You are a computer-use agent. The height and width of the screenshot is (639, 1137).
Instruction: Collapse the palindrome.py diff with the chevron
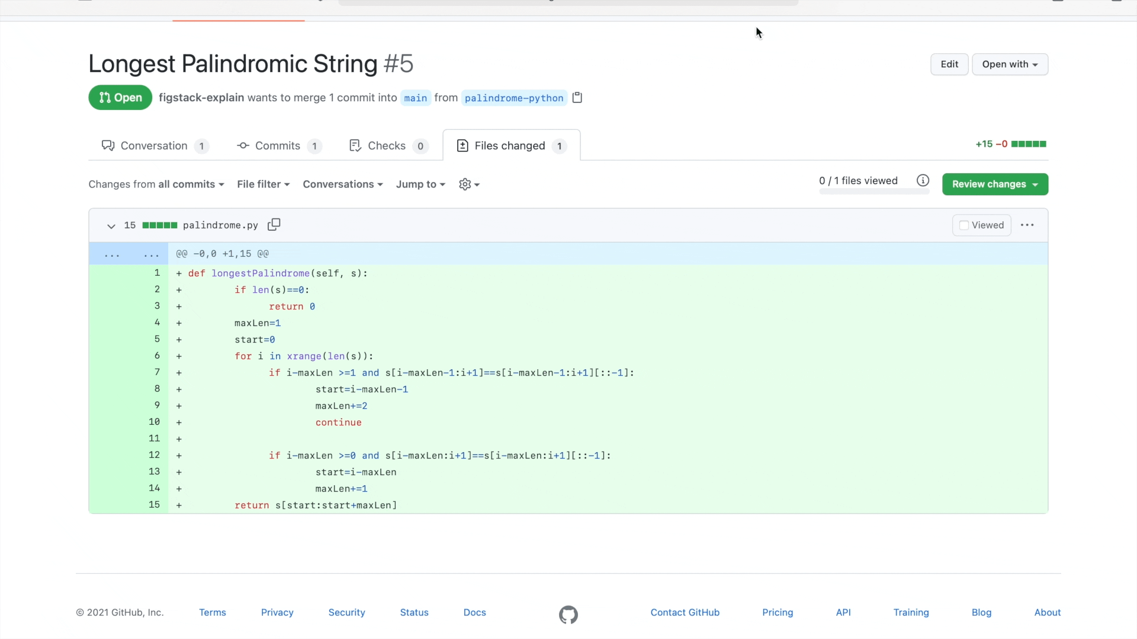tap(110, 226)
